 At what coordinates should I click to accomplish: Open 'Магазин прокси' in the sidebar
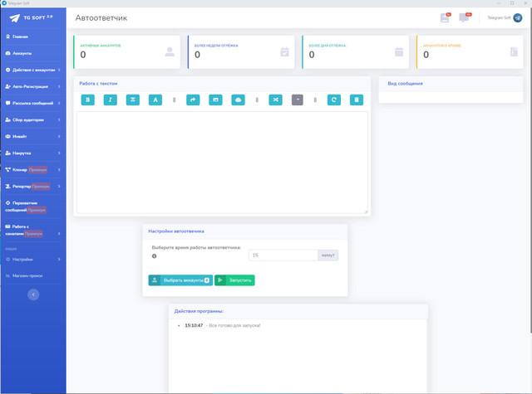[33, 276]
